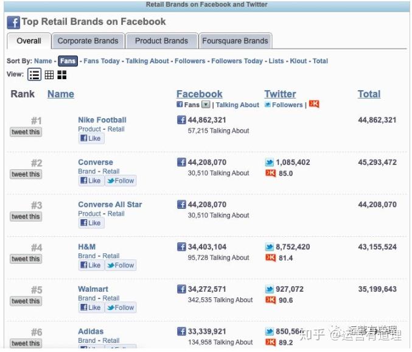Click Twitter bird icon in the Adidas row
Viewport: 412px width, 352px height.
(270, 332)
